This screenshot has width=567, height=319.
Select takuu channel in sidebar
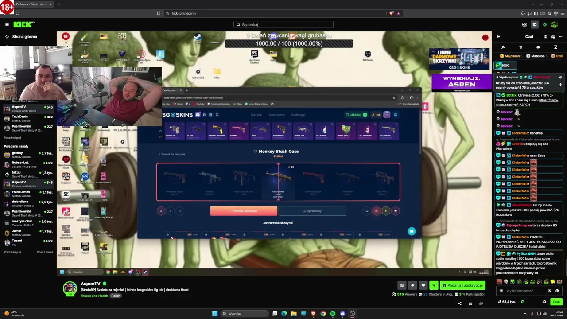pyautogui.click(x=28, y=174)
